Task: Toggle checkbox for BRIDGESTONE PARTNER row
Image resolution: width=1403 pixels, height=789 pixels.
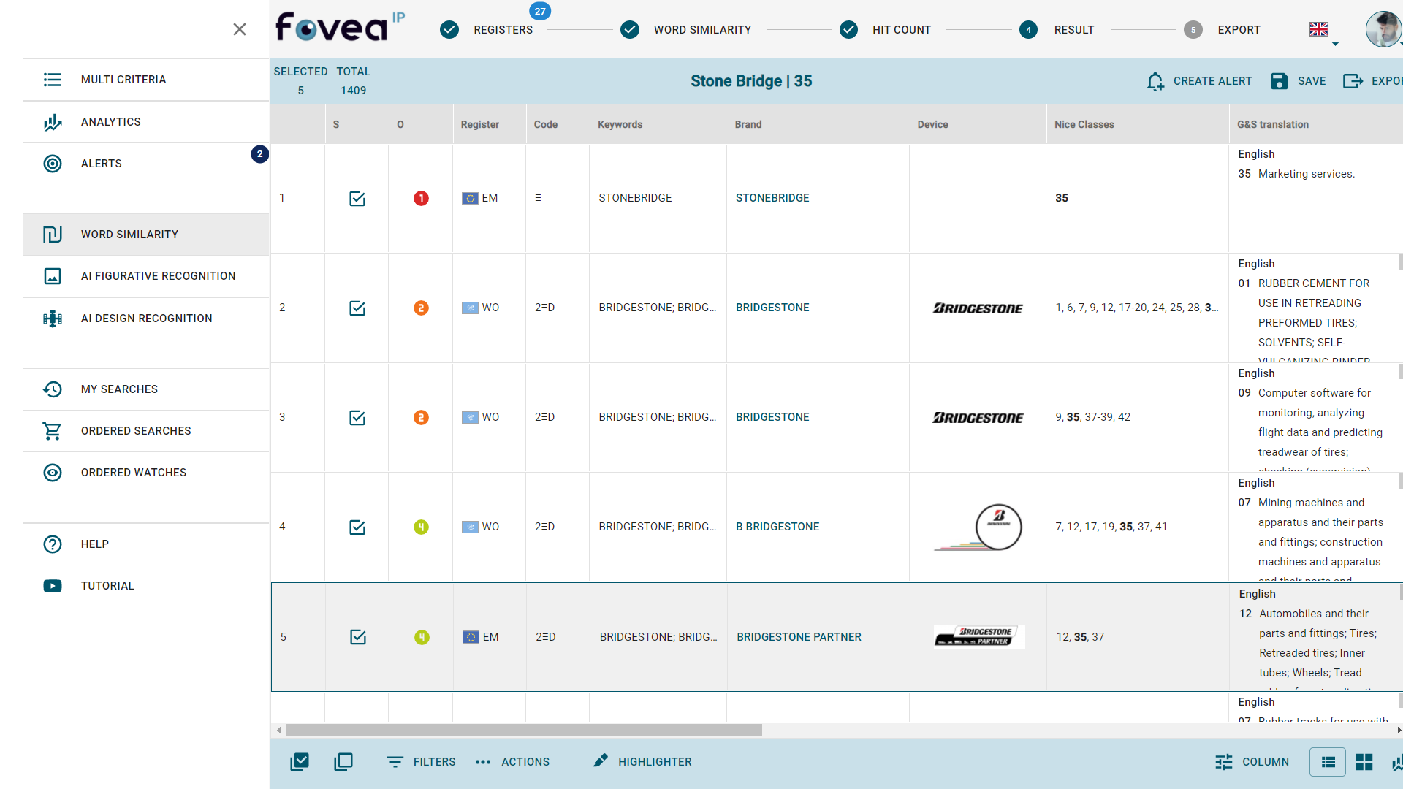Action: pyautogui.click(x=358, y=637)
